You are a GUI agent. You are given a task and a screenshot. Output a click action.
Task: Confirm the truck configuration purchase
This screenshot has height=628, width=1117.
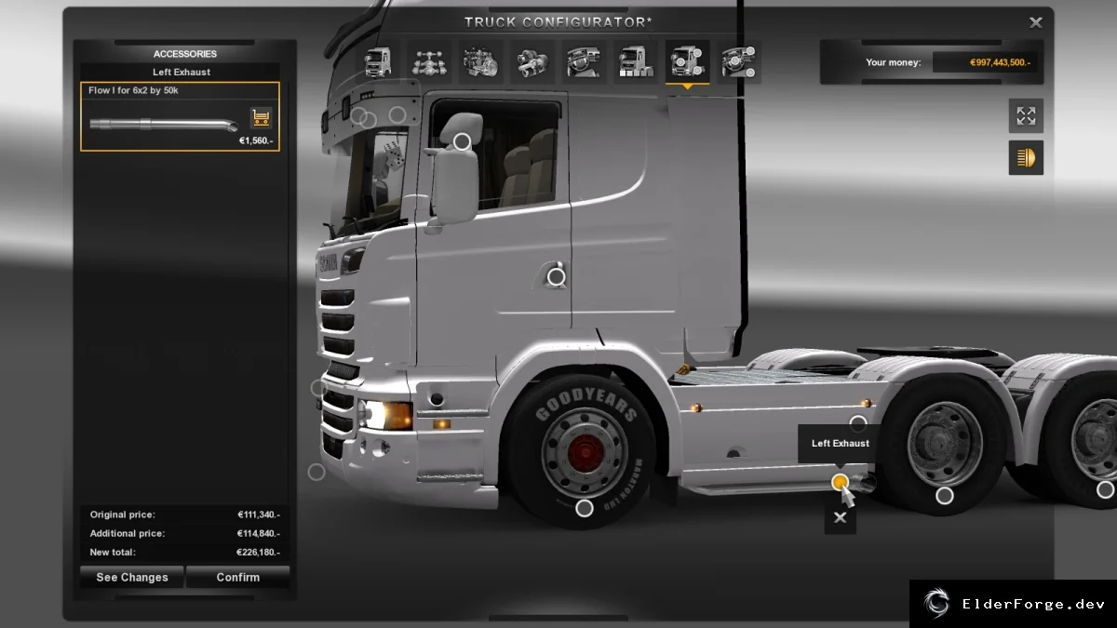(238, 577)
